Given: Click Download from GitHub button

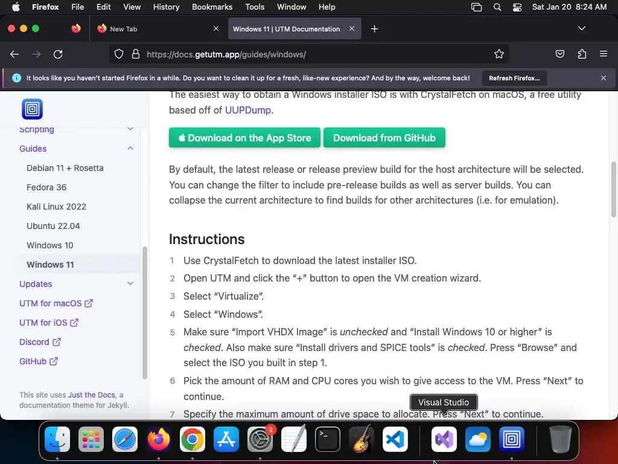Looking at the screenshot, I should click(384, 138).
